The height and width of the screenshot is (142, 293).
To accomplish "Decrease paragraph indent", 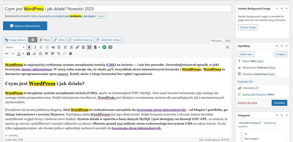I will 46,54.
